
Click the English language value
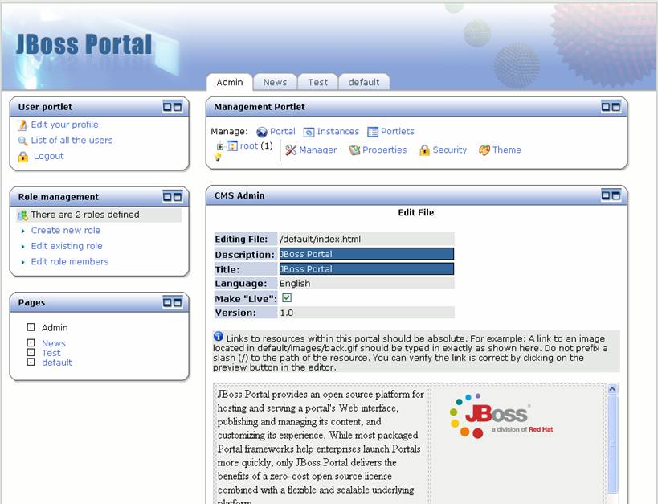click(x=295, y=284)
